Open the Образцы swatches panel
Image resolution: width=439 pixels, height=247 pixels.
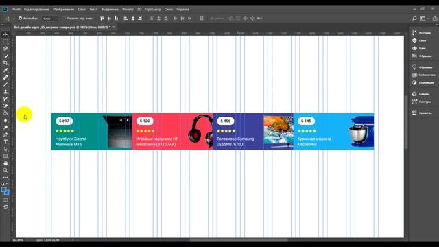coord(422,56)
